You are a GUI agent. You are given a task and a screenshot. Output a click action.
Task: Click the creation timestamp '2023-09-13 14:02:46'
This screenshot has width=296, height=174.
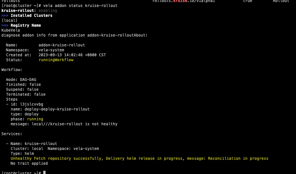(x=60, y=55)
